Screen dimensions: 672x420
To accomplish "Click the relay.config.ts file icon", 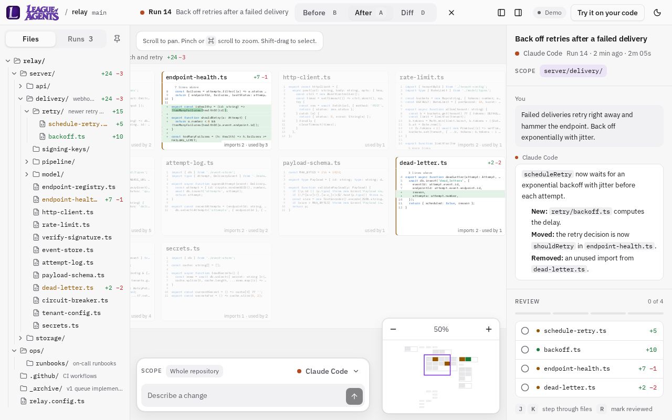I will click(x=24, y=401).
